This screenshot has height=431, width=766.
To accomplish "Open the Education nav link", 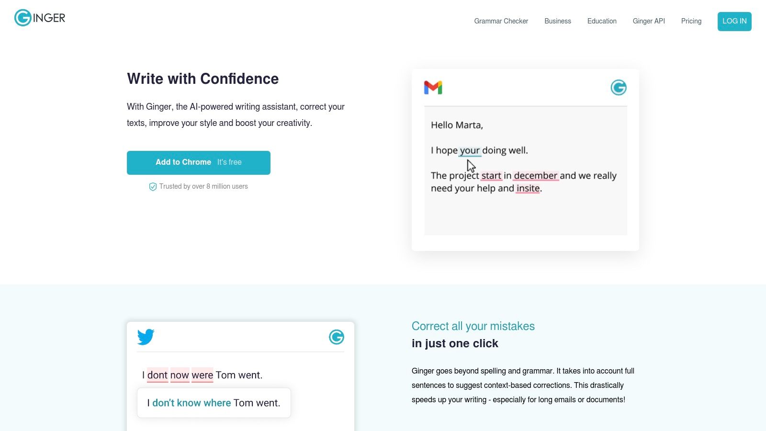I will click(x=601, y=21).
